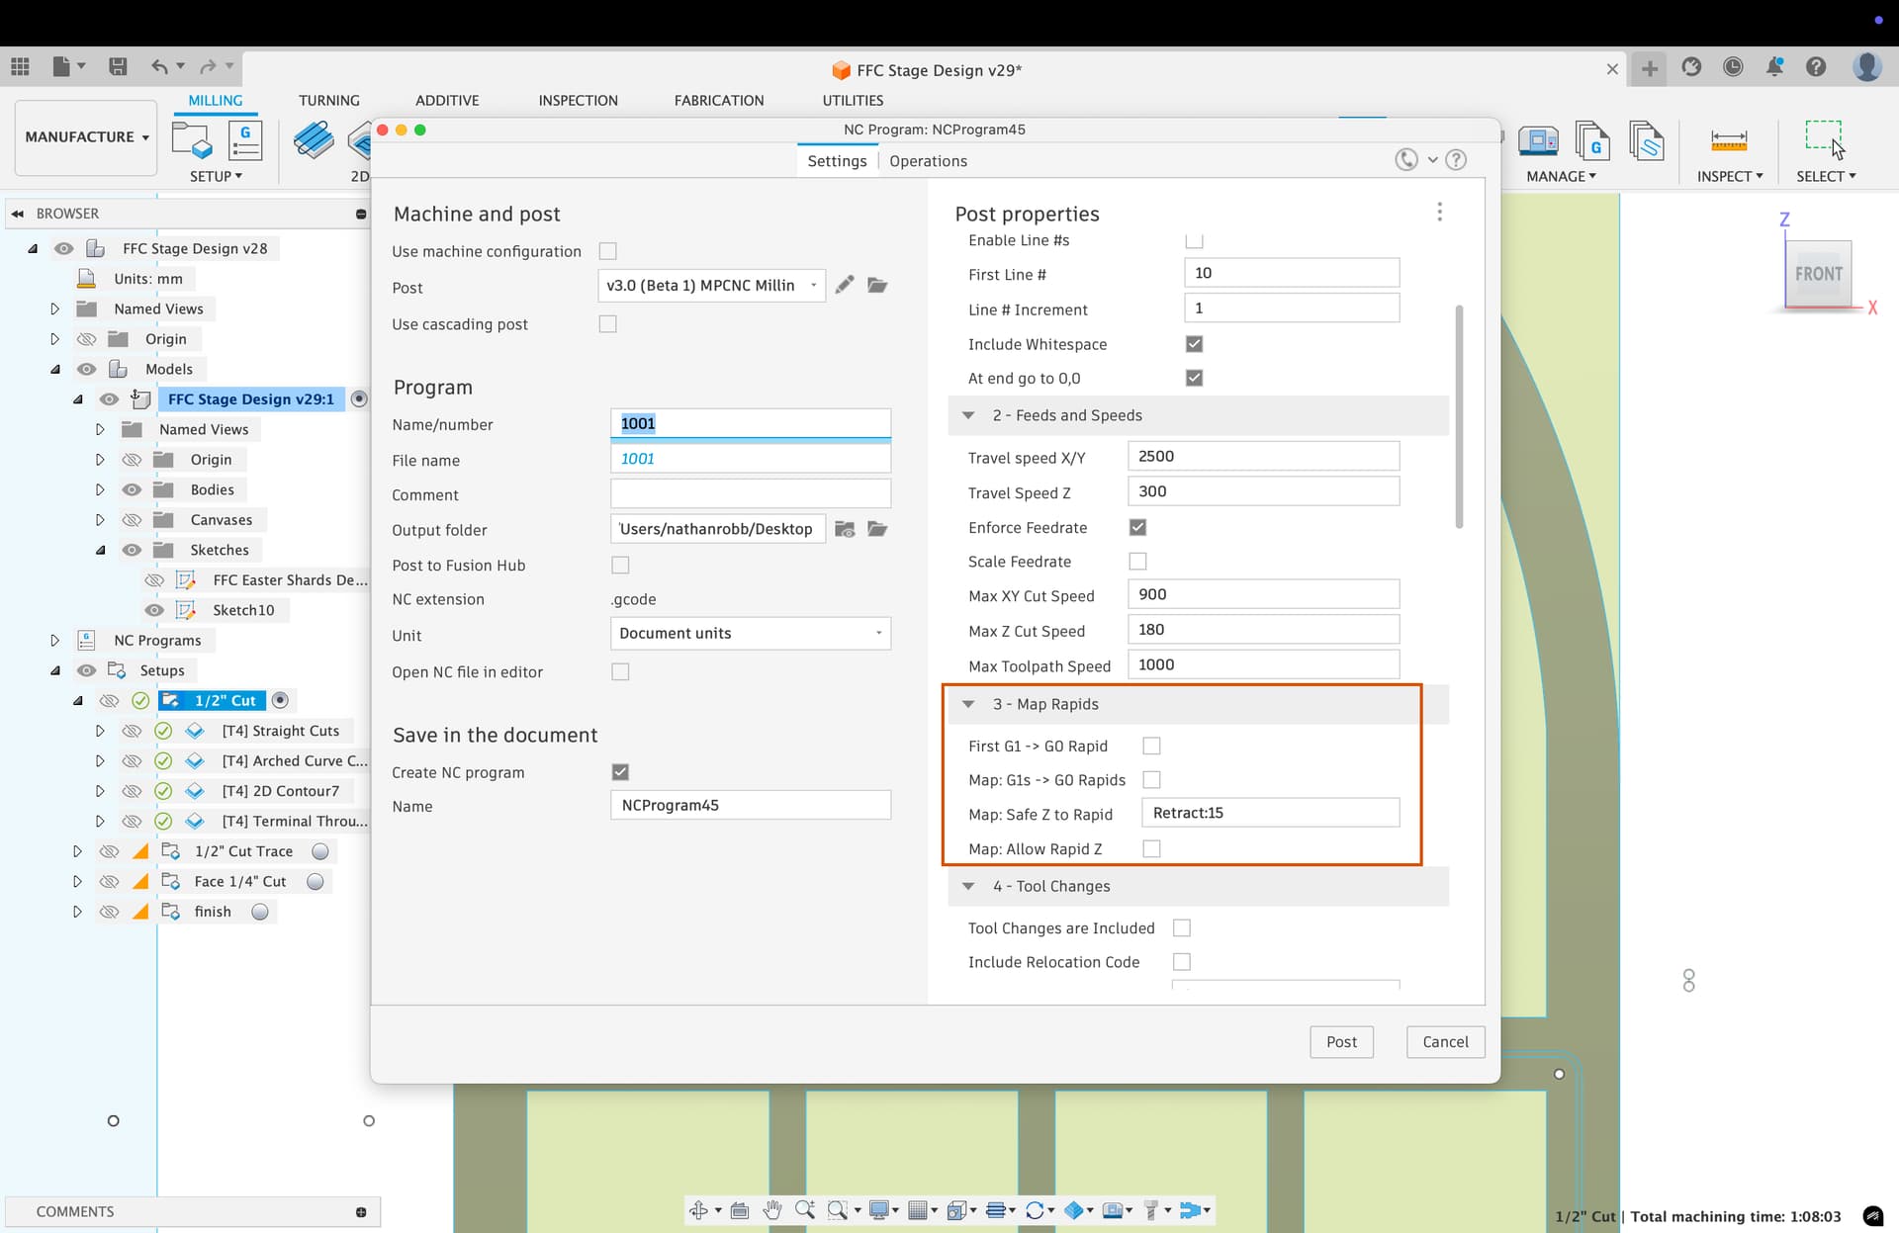Click the Inspect measure ruler icon

[x=1728, y=140]
